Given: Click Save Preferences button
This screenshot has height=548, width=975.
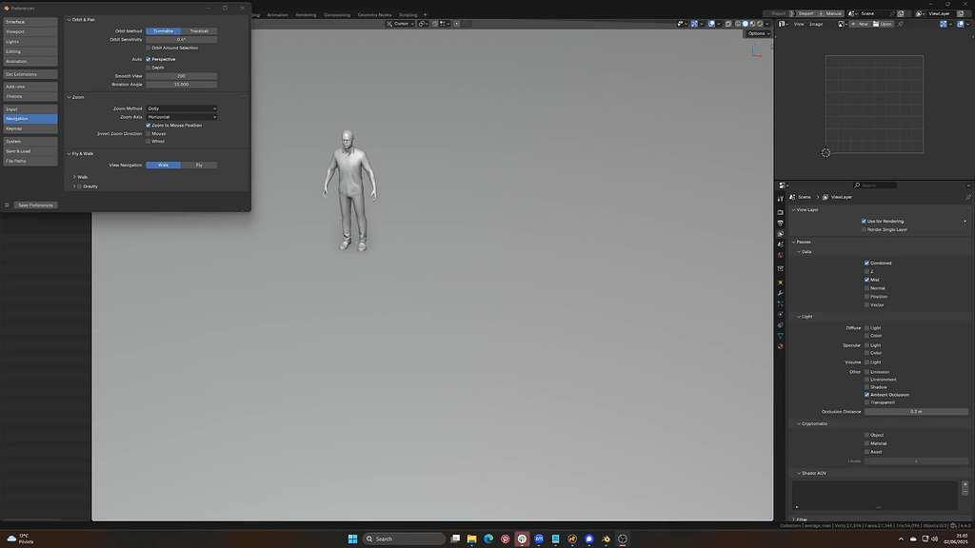Looking at the screenshot, I should (35, 205).
